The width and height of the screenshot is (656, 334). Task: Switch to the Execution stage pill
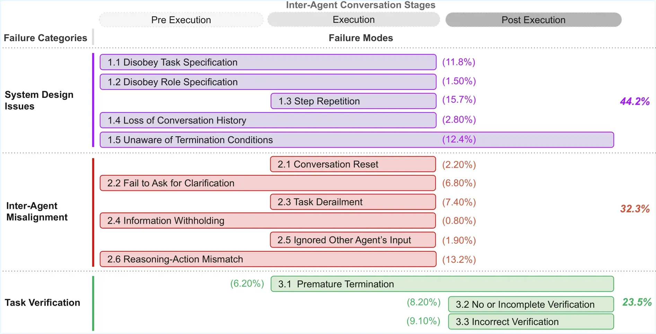[353, 20]
